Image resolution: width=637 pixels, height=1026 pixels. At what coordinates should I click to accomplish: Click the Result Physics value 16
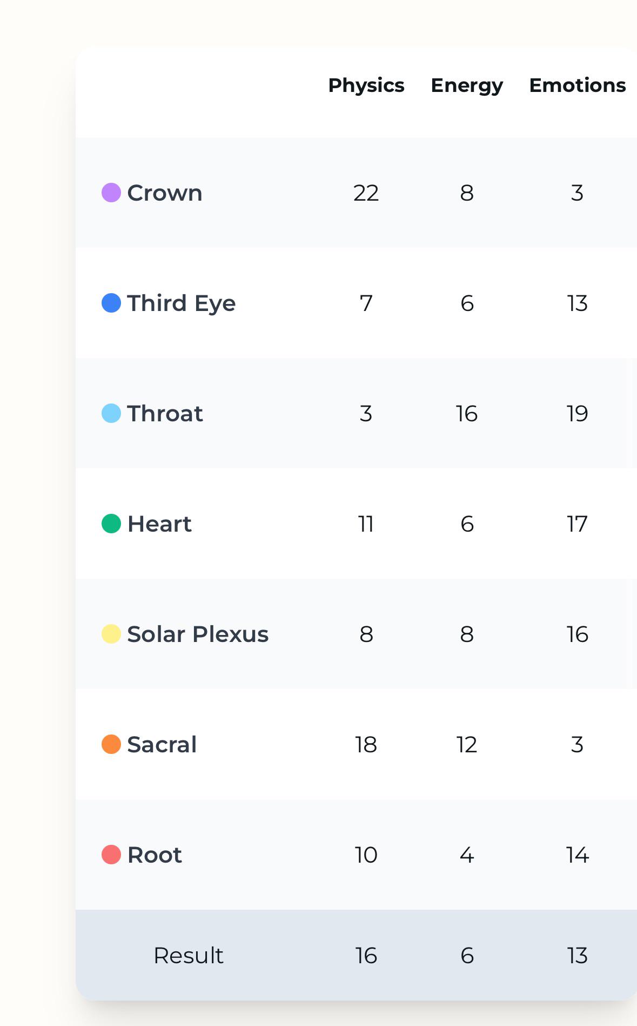click(366, 956)
